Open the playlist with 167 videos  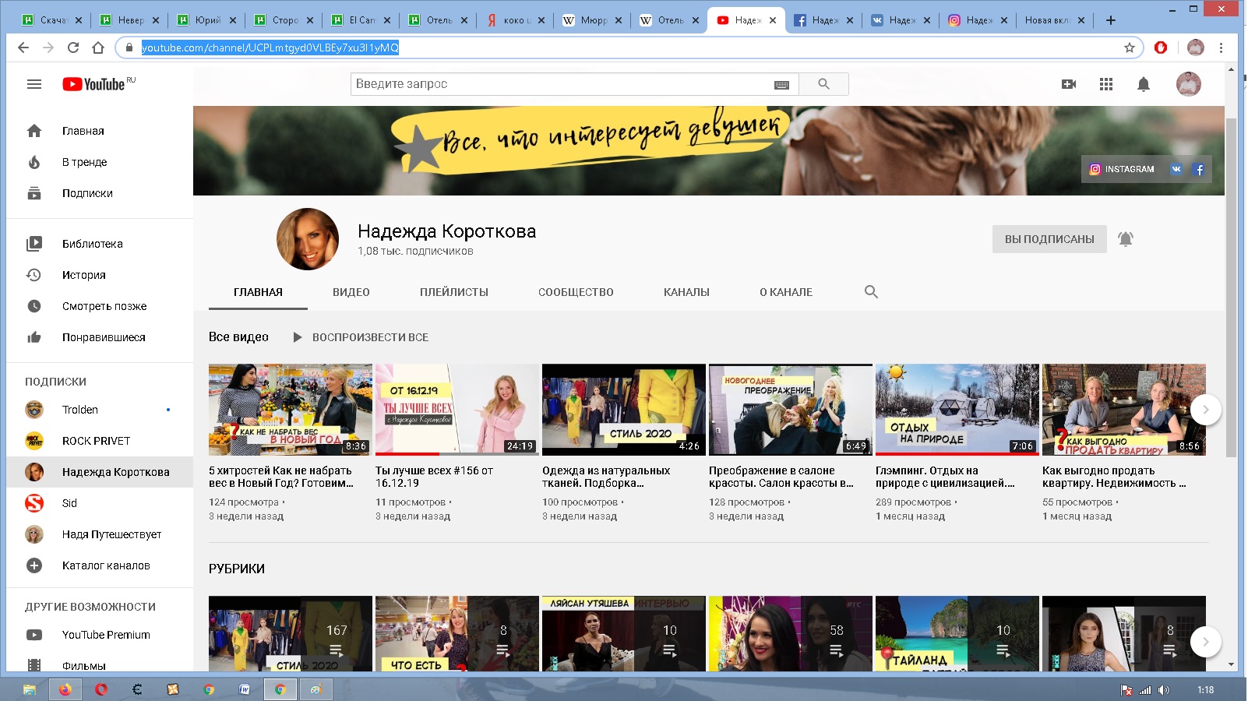[x=291, y=634]
